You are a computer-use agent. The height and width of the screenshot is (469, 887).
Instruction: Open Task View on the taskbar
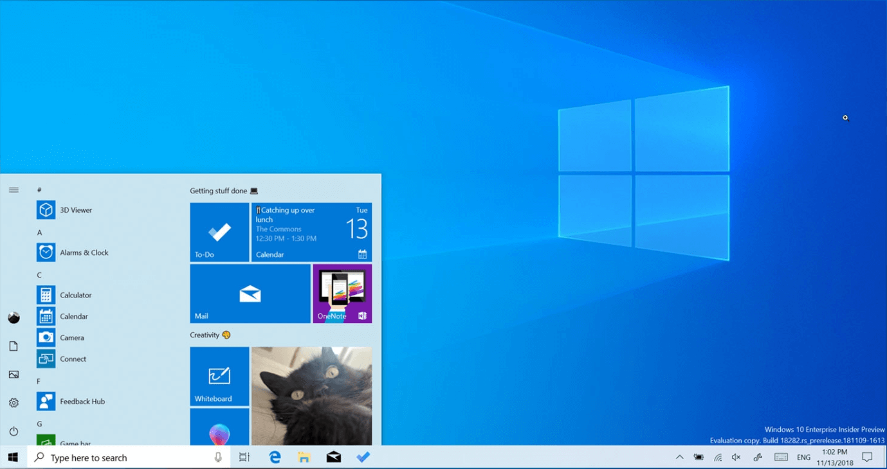tap(244, 457)
